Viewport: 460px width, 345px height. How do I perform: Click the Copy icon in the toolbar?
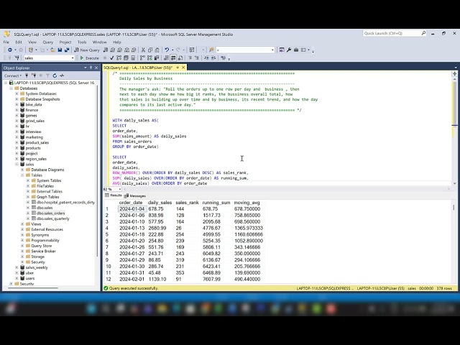150,50
